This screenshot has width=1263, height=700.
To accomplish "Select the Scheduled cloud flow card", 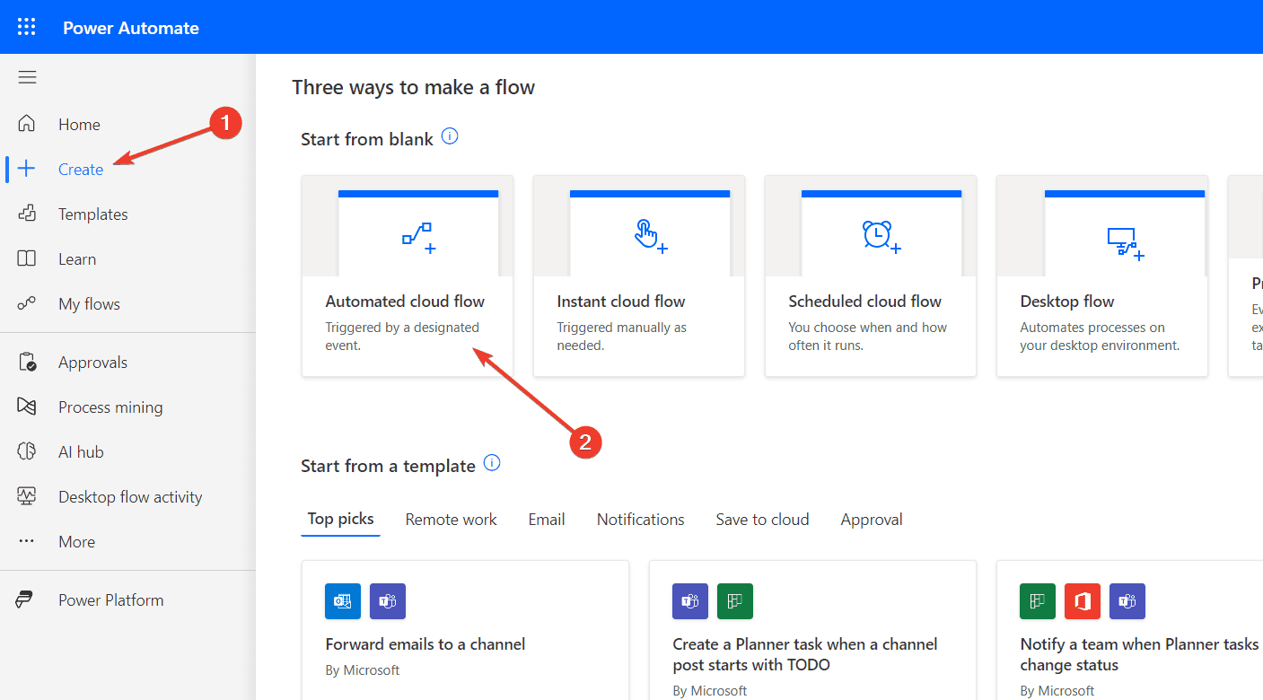I will 869,276.
